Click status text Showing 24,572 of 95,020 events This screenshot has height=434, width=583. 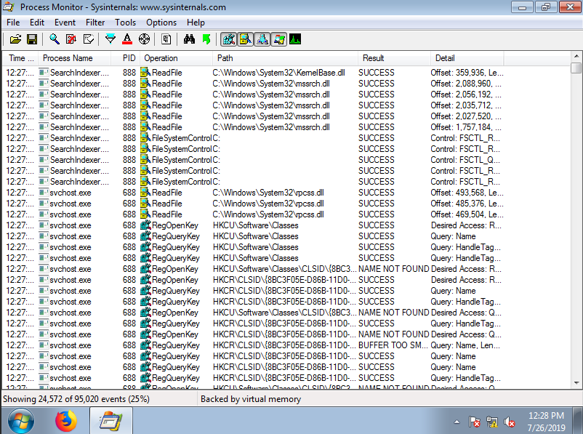pyautogui.click(x=76, y=399)
